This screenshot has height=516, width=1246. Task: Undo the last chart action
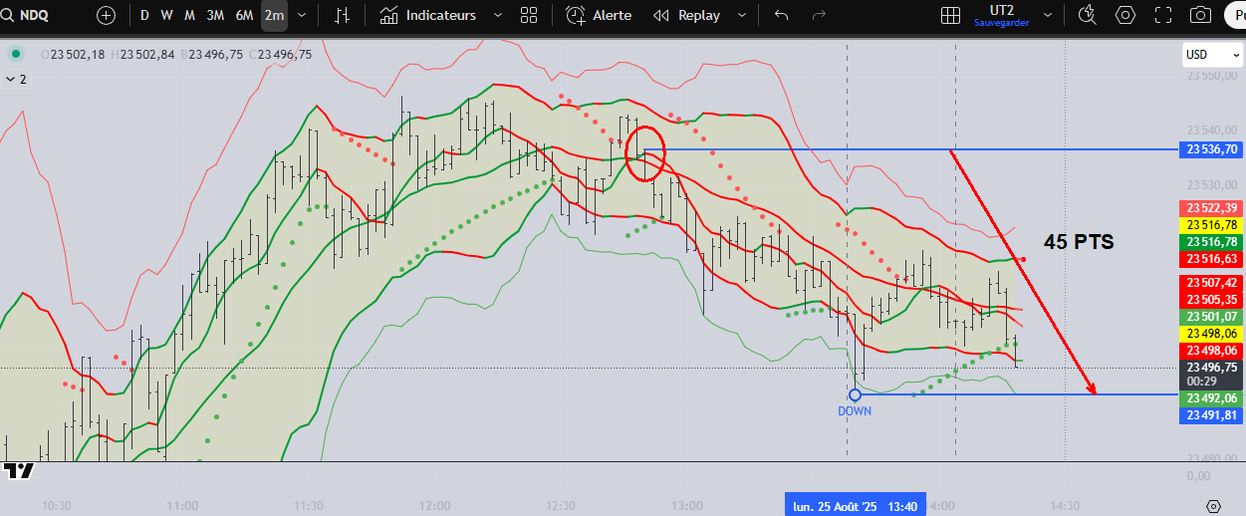tap(781, 15)
